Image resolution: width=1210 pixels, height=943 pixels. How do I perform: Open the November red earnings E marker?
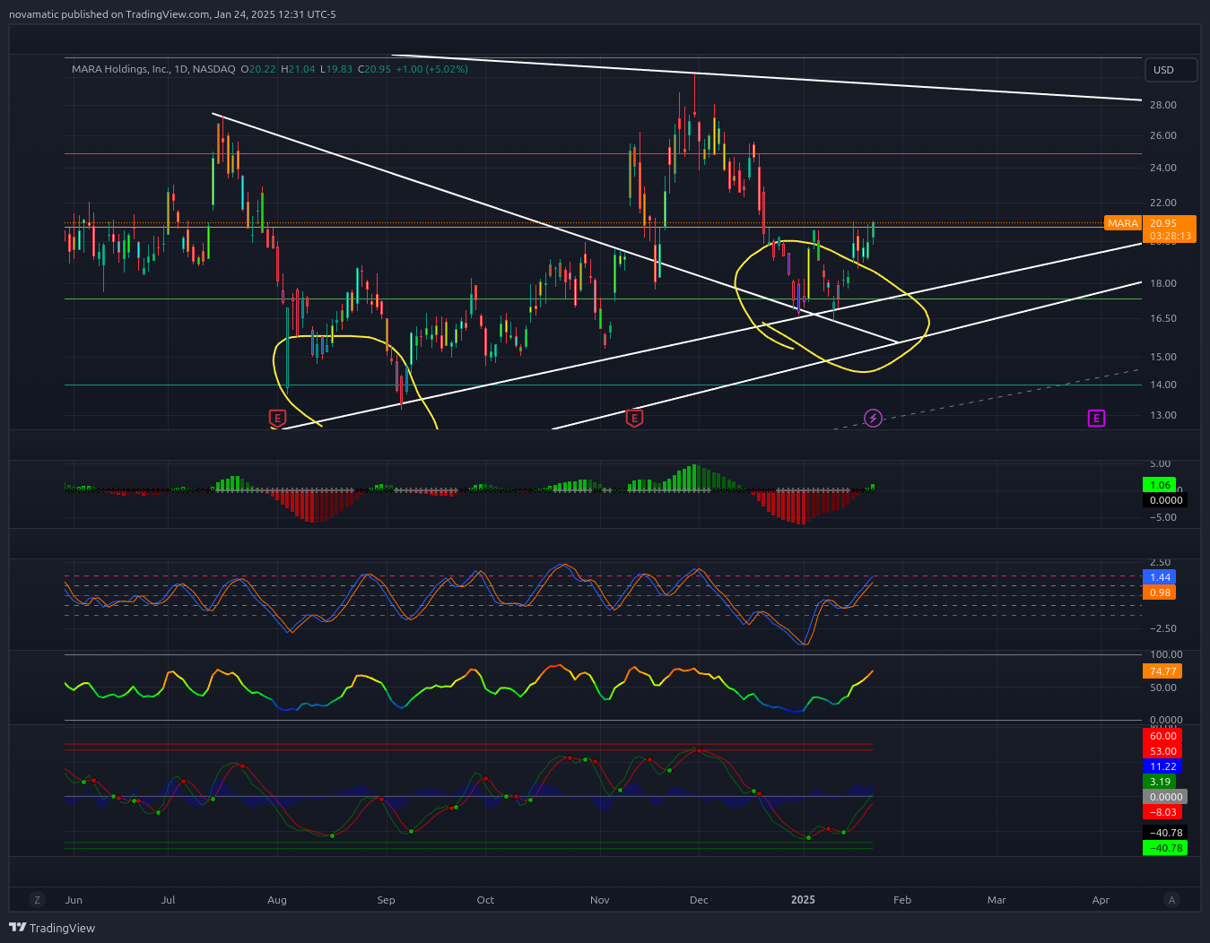[x=634, y=418]
